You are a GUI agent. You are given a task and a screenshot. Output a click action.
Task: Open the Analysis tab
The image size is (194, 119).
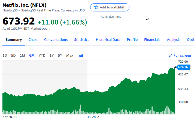click(x=174, y=39)
